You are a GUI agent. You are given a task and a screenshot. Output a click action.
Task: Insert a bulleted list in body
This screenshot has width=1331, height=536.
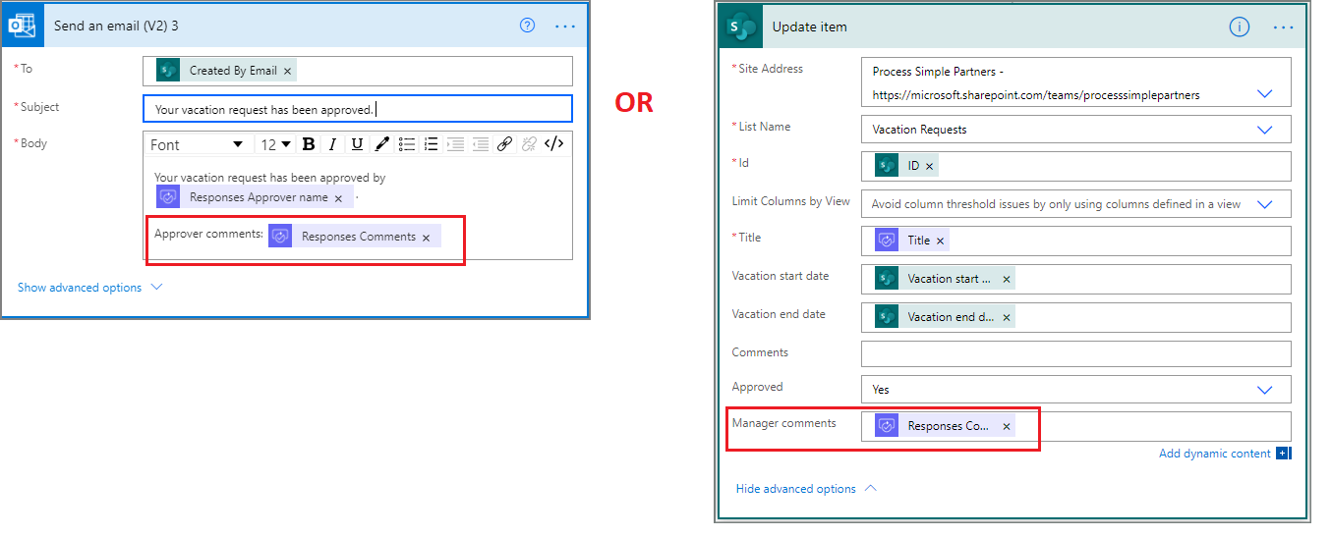pyautogui.click(x=406, y=144)
